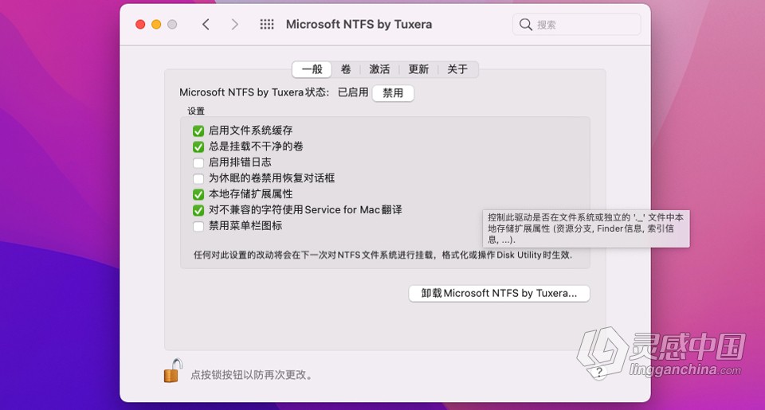Select the 一般 tab
The image size is (765, 410).
312,69
